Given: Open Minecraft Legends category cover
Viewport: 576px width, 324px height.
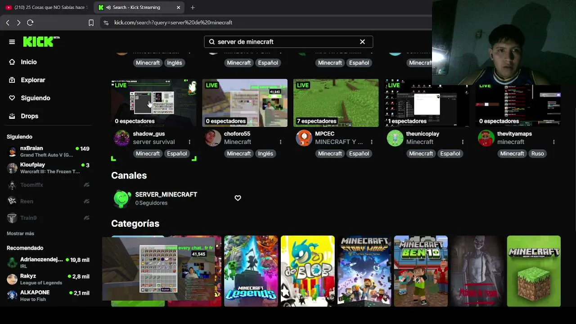Looking at the screenshot, I should coord(251,271).
